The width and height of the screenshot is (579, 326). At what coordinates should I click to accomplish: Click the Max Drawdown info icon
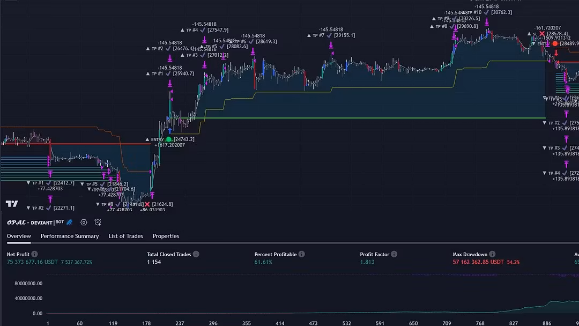coord(492,254)
